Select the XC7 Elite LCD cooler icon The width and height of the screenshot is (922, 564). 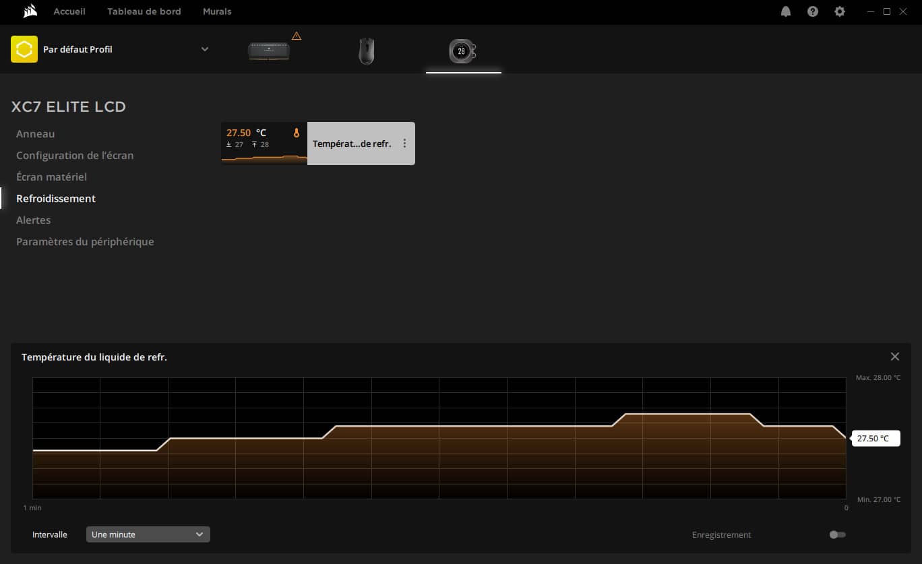[463, 51]
